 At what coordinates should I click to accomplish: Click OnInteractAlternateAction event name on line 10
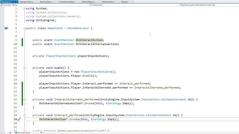pyautogui.click(x=97, y=44)
